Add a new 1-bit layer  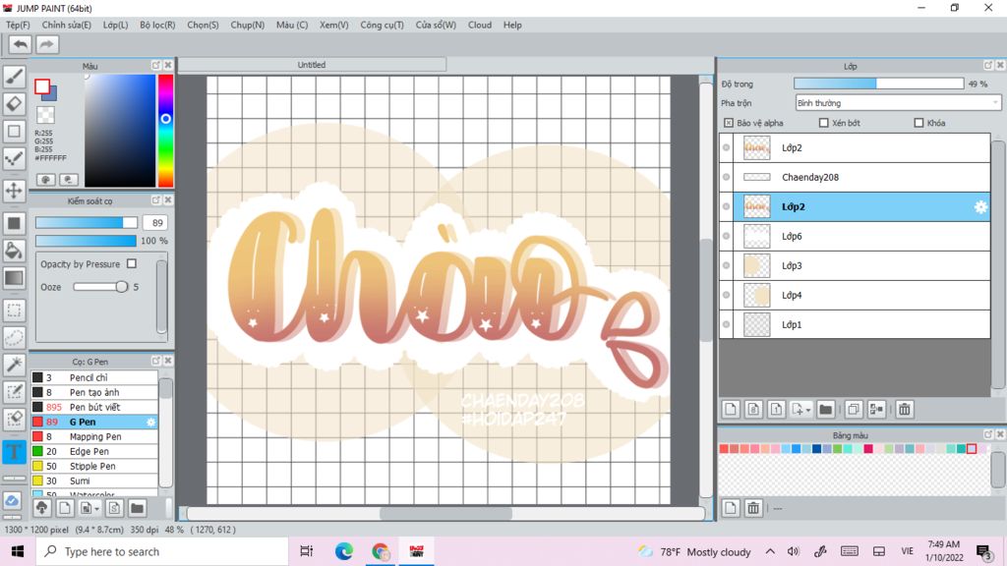[x=776, y=410]
